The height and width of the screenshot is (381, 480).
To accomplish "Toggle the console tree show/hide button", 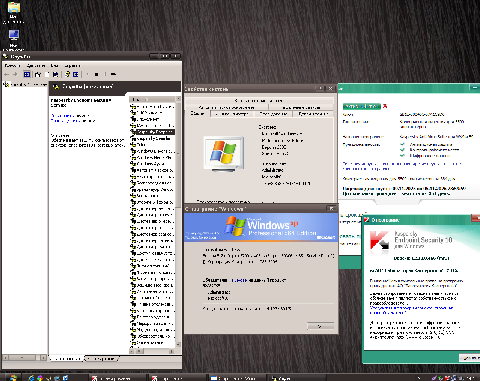I will (x=27, y=74).
